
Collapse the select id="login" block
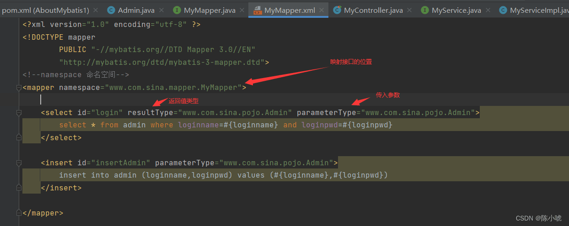pos(18,112)
